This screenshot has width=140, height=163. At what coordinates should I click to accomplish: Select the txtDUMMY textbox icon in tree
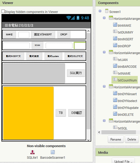(115, 32)
